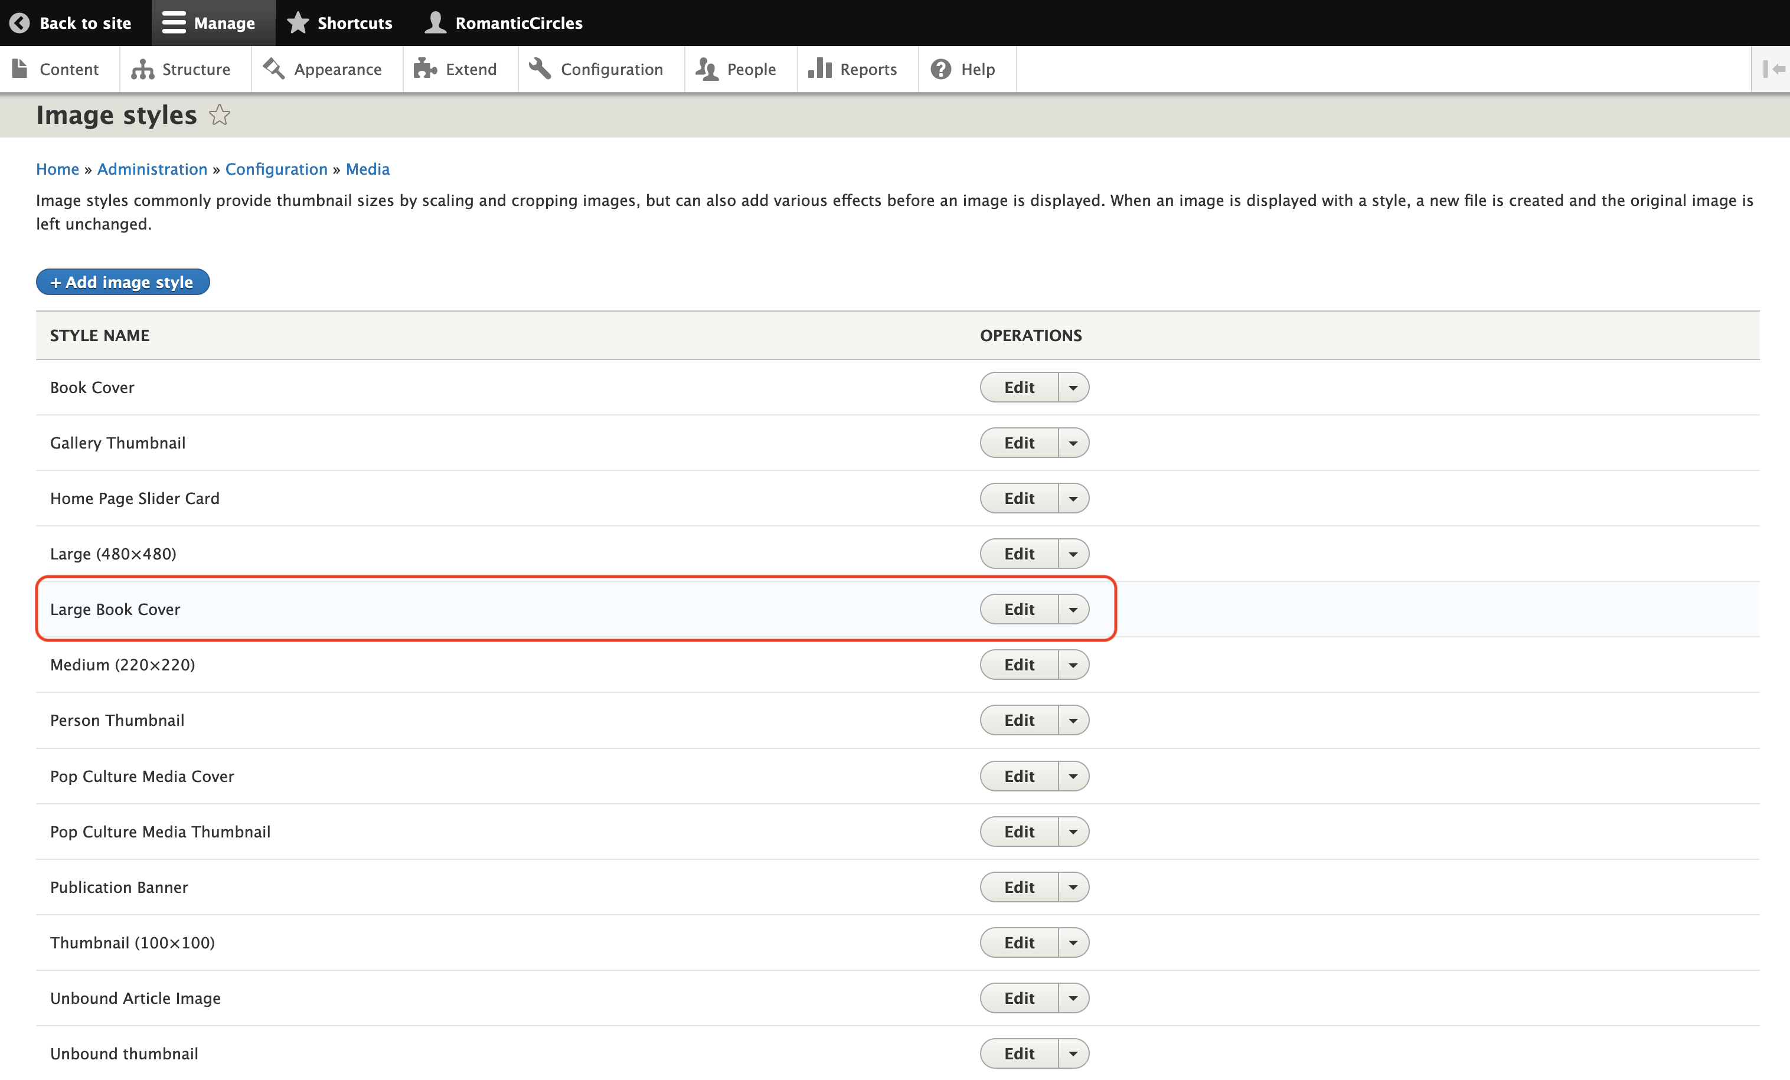This screenshot has height=1080, width=1790.
Task: Click the OPERATIONS column header
Action: 1031,336
